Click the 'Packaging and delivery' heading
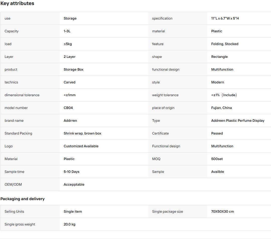Screen dimensions: 271x239 pos(23,199)
